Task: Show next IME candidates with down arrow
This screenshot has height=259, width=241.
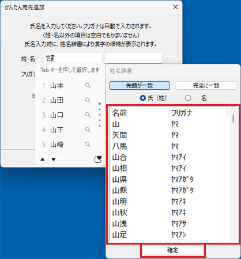Action: pos(54,159)
